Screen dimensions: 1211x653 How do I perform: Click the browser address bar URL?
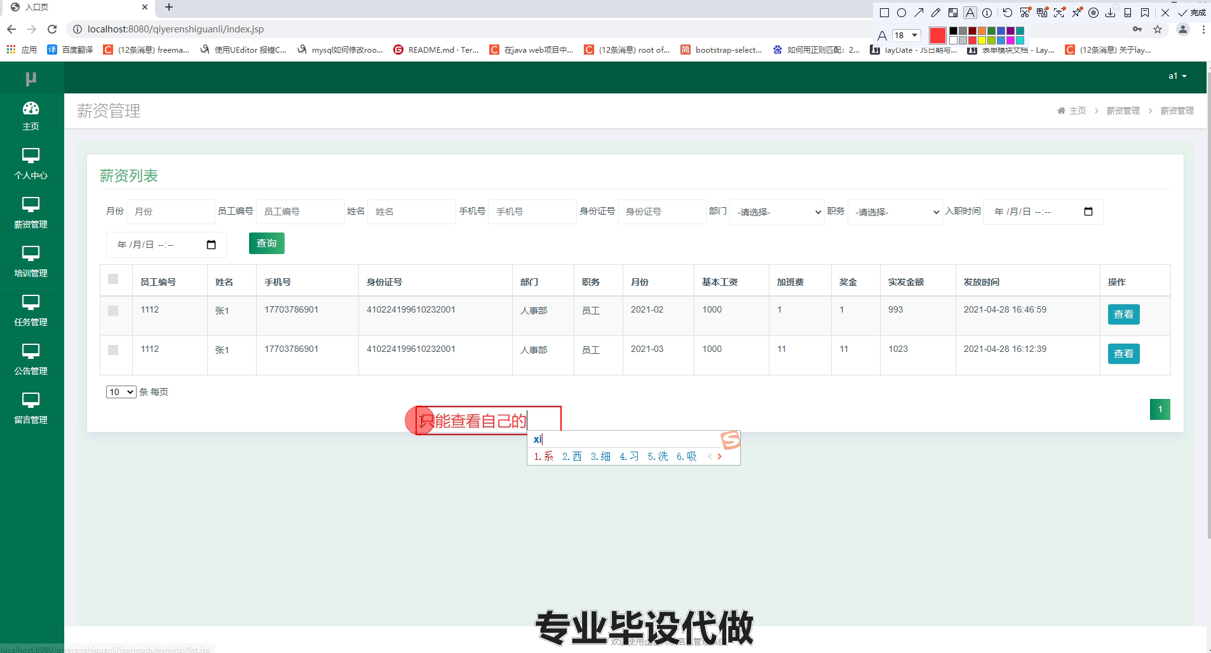tap(176, 29)
